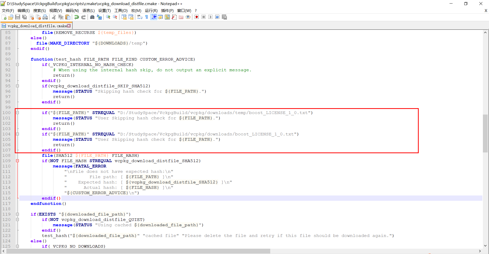
Task: Collapse the fold marker on line 104
Action: click(x=18, y=134)
